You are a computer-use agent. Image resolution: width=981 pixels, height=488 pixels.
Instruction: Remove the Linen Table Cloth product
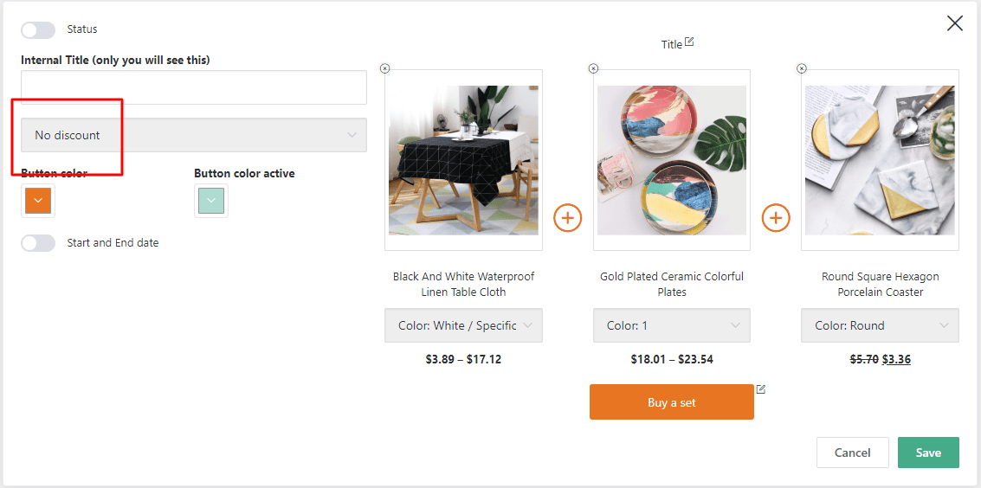385,68
